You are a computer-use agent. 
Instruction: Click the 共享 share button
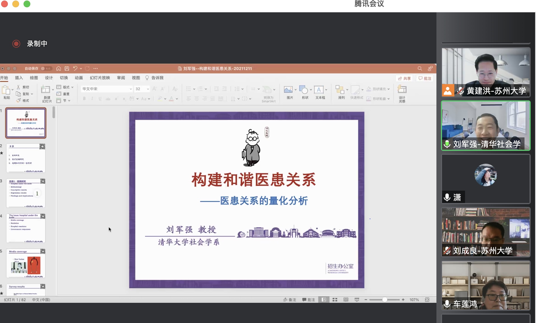pyautogui.click(x=404, y=79)
